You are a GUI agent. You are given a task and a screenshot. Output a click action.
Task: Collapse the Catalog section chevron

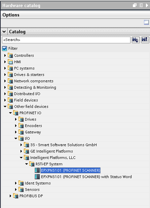4,32
